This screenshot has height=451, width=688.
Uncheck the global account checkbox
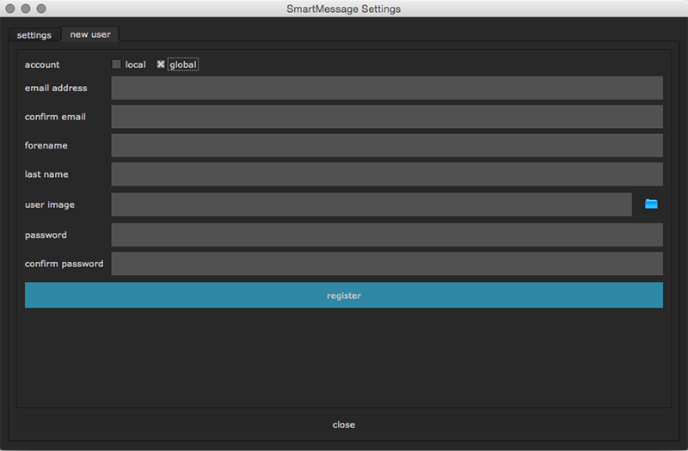pyautogui.click(x=161, y=64)
